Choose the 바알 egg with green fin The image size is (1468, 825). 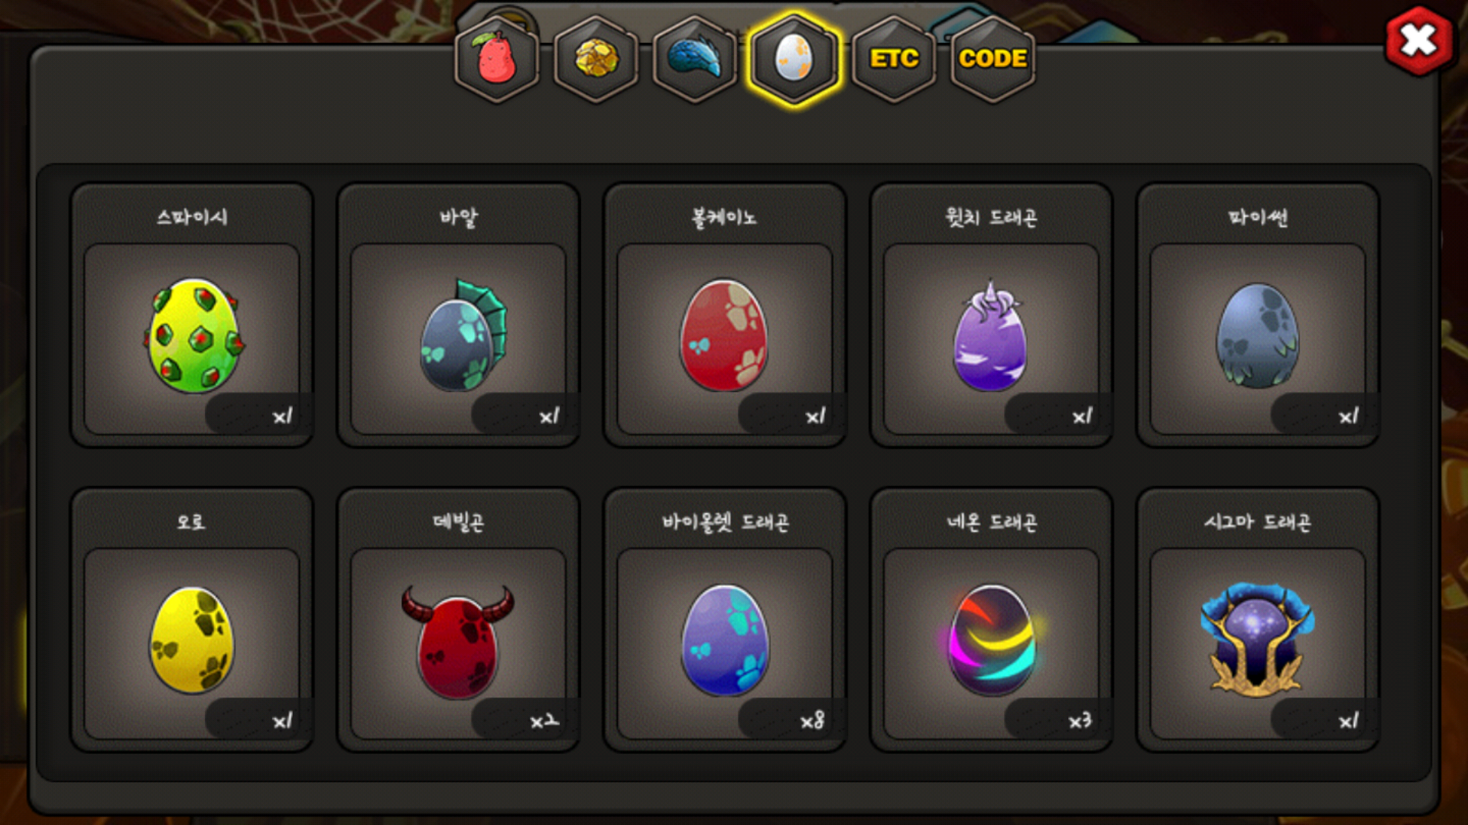pos(462,336)
